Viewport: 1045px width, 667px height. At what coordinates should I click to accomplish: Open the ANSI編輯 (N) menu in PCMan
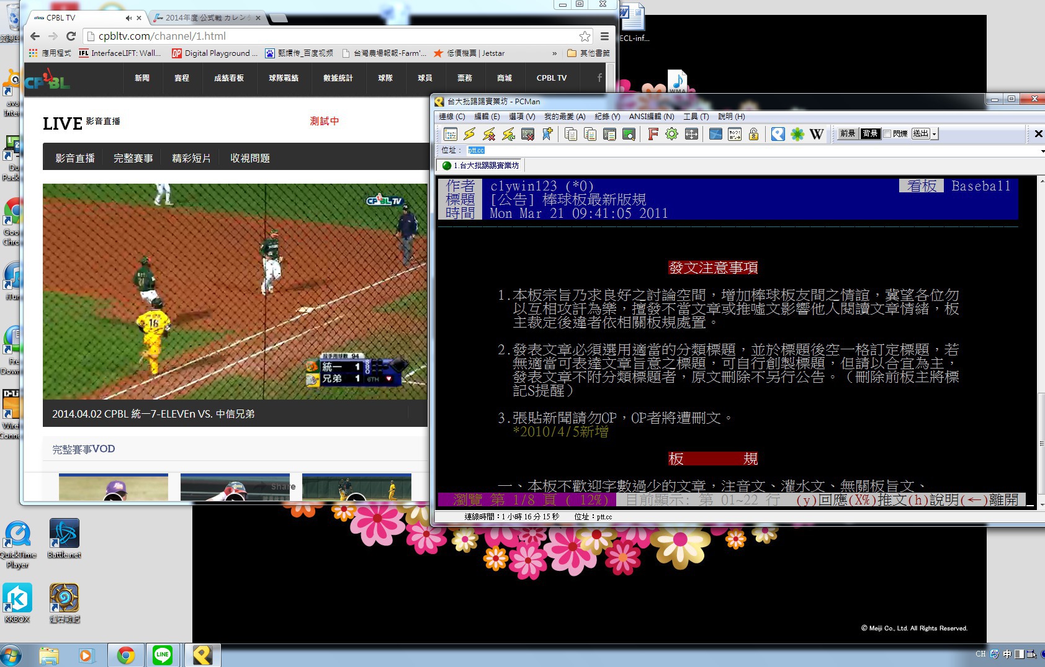pos(652,117)
